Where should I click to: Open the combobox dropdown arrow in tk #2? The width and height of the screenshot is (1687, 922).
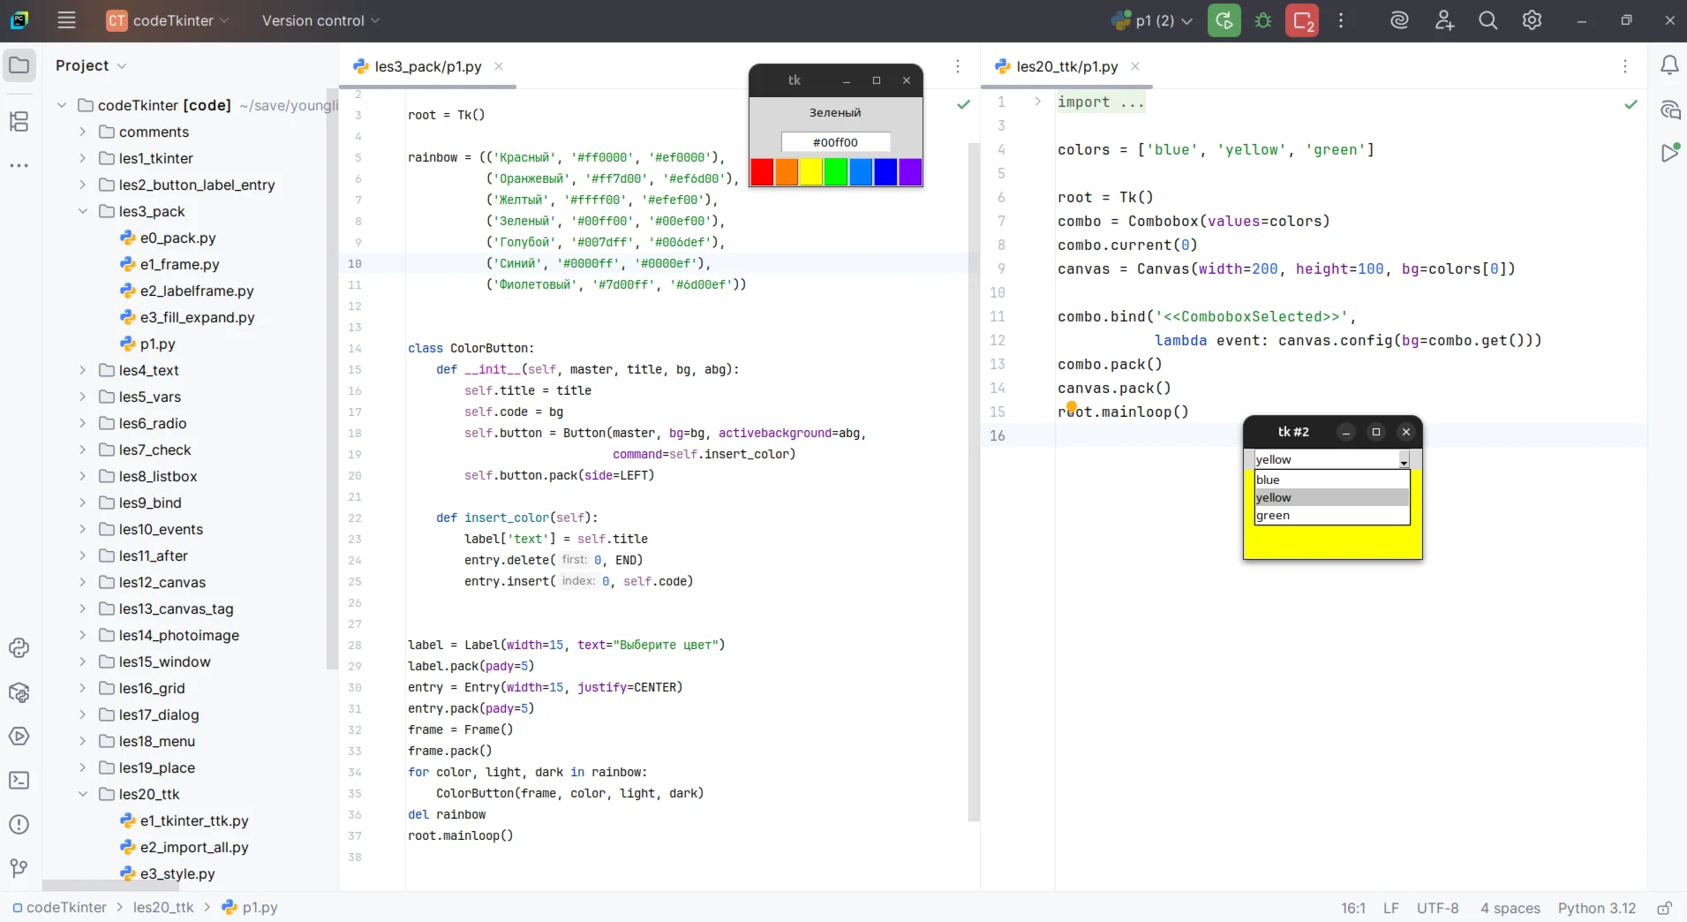pyautogui.click(x=1403, y=460)
